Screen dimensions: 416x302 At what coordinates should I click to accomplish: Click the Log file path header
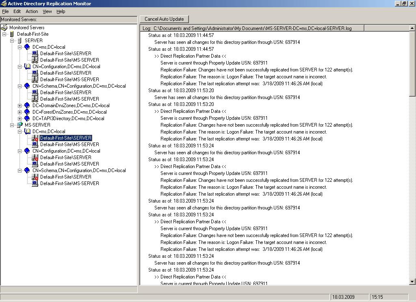pyautogui.click(x=252, y=28)
